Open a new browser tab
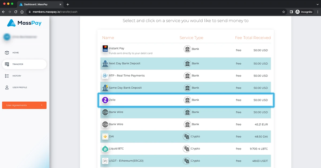The height and width of the screenshot is (168, 321). click(x=68, y=5)
